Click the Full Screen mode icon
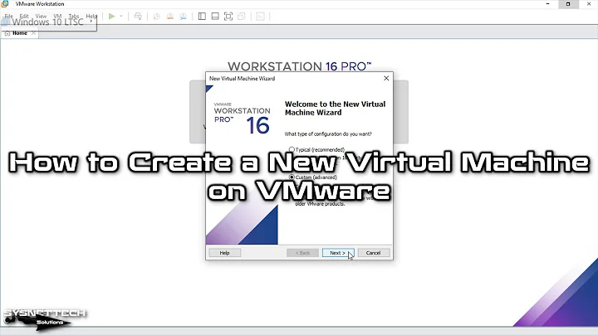 (x=228, y=17)
